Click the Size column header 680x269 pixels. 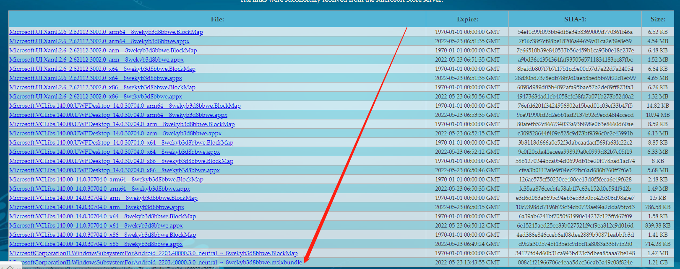(657, 19)
